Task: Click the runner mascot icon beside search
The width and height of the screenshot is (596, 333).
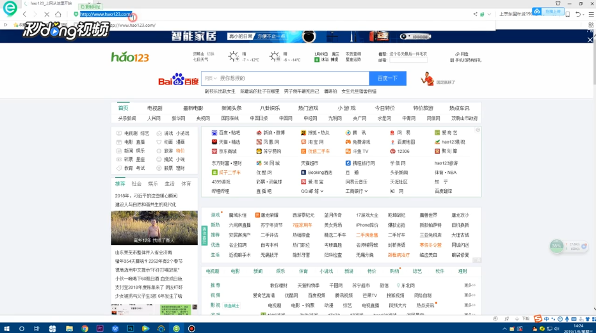Action: [x=428, y=79]
